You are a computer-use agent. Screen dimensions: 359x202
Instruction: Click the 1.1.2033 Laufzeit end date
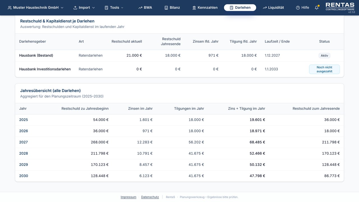(x=271, y=69)
